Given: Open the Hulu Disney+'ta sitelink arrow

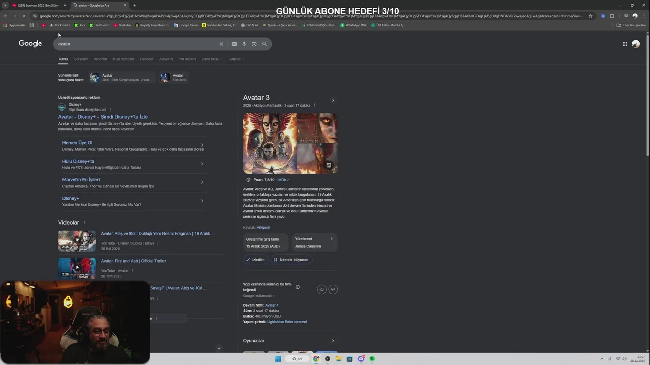Looking at the screenshot, I should 202,164.
